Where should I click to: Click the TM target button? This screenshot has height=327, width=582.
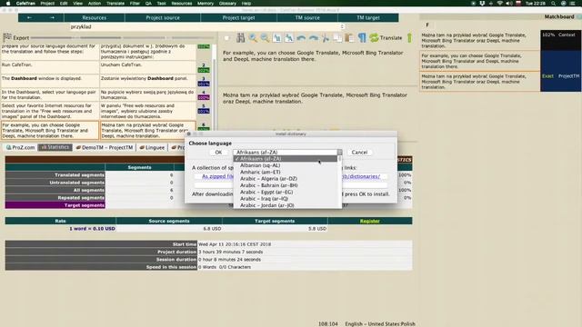pyautogui.click(x=368, y=17)
